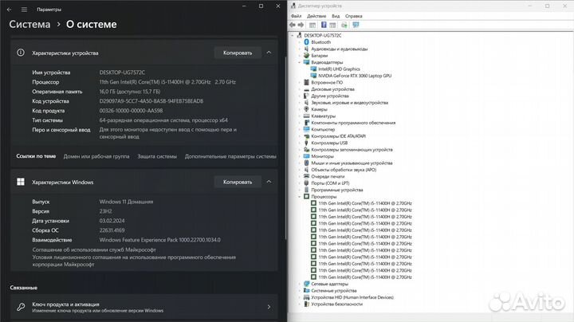Go back using Settings back arrow
Screen dimensions: 574x322
point(9,10)
